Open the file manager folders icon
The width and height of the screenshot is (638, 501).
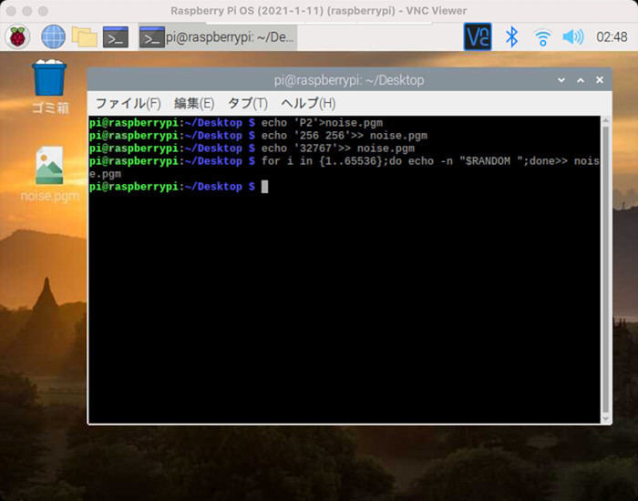click(84, 37)
